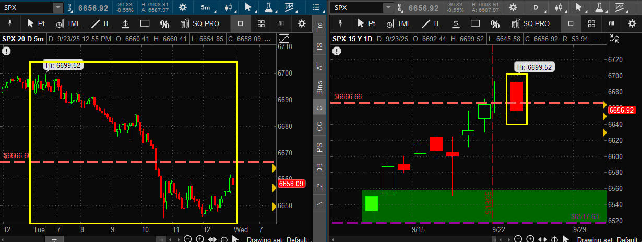
Task: Click the alert exclamation icon in right chart
Action: [337, 51]
